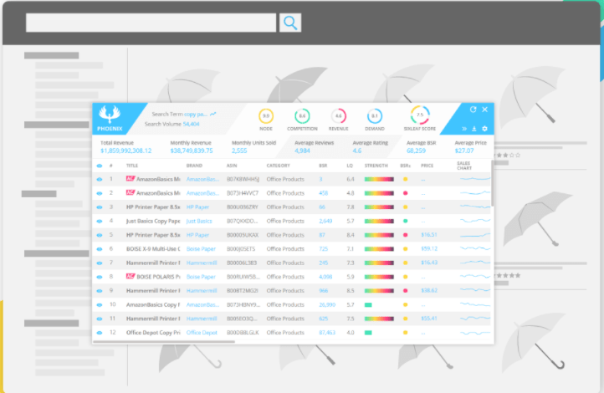Sort by the BRAND column header
Viewport: 604px width, 393px height.
[194, 166]
